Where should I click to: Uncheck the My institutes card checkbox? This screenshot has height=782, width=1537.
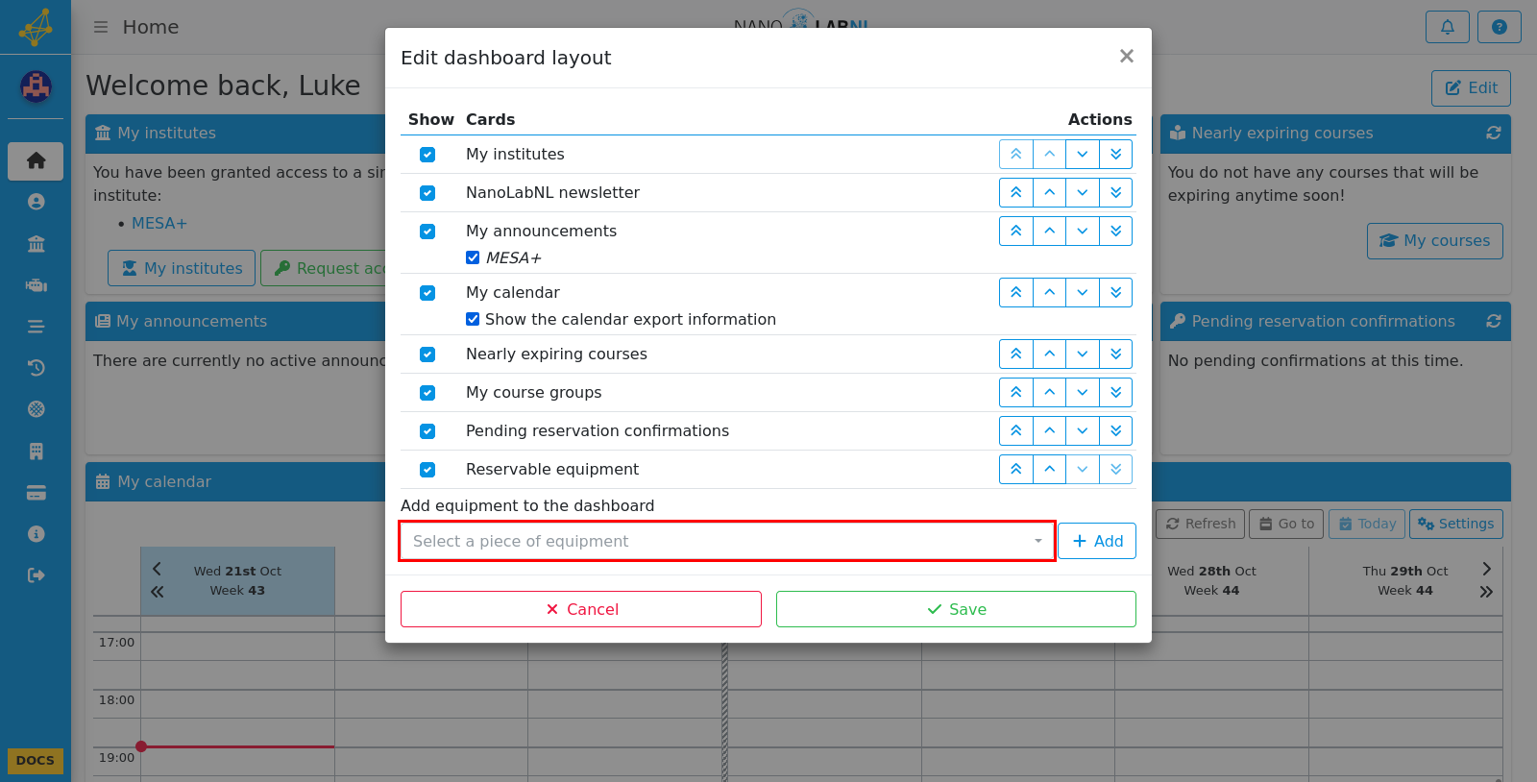click(x=427, y=155)
